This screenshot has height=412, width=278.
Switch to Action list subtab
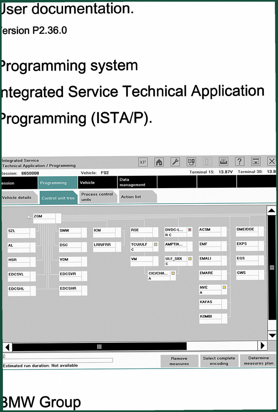[138, 196]
